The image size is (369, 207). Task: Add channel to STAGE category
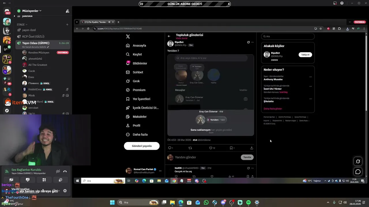pos(67,24)
